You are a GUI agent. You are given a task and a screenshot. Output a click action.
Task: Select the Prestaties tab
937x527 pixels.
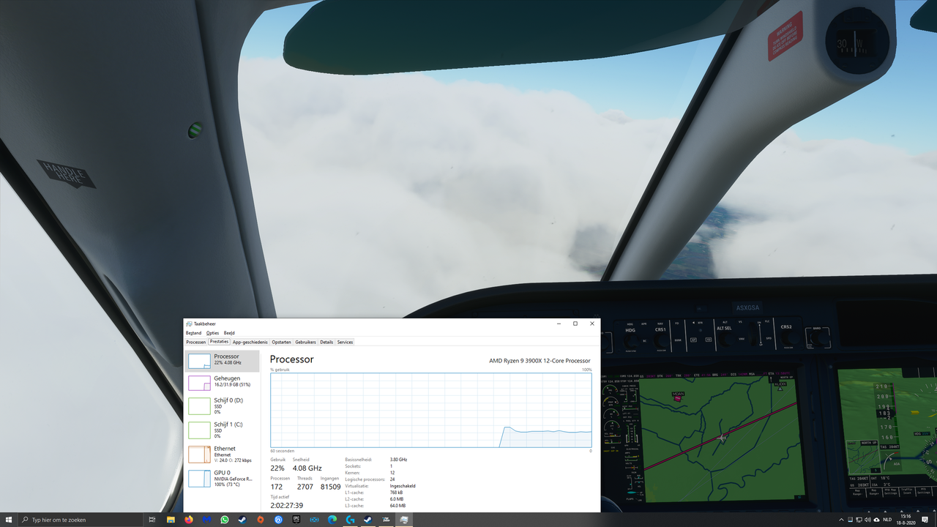pyautogui.click(x=219, y=342)
